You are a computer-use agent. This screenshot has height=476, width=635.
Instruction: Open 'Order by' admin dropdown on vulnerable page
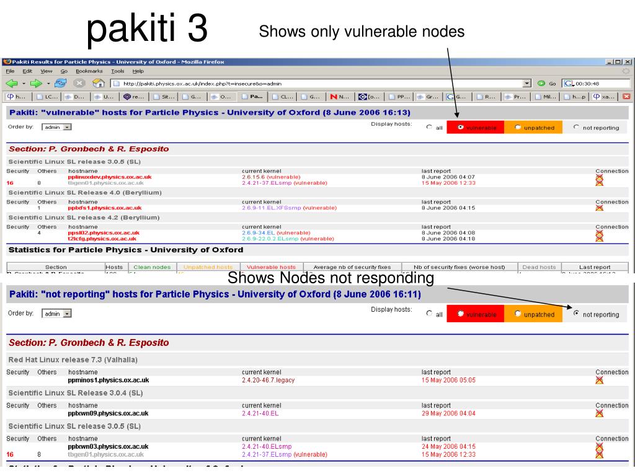tap(56, 127)
